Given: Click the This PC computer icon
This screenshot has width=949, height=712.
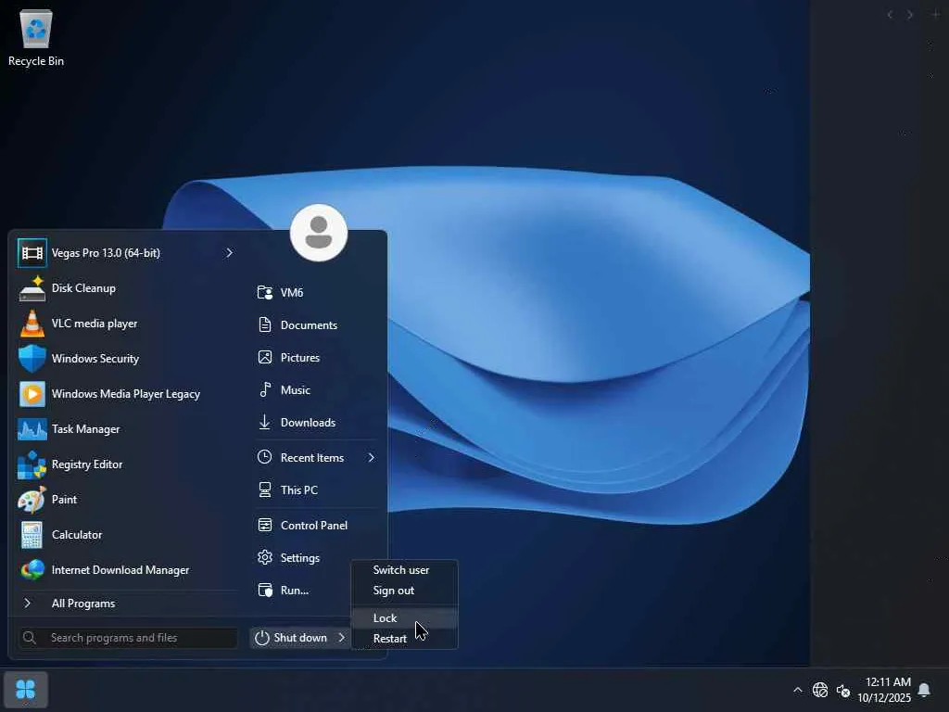Looking at the screenshot, I should click(265, 489).
